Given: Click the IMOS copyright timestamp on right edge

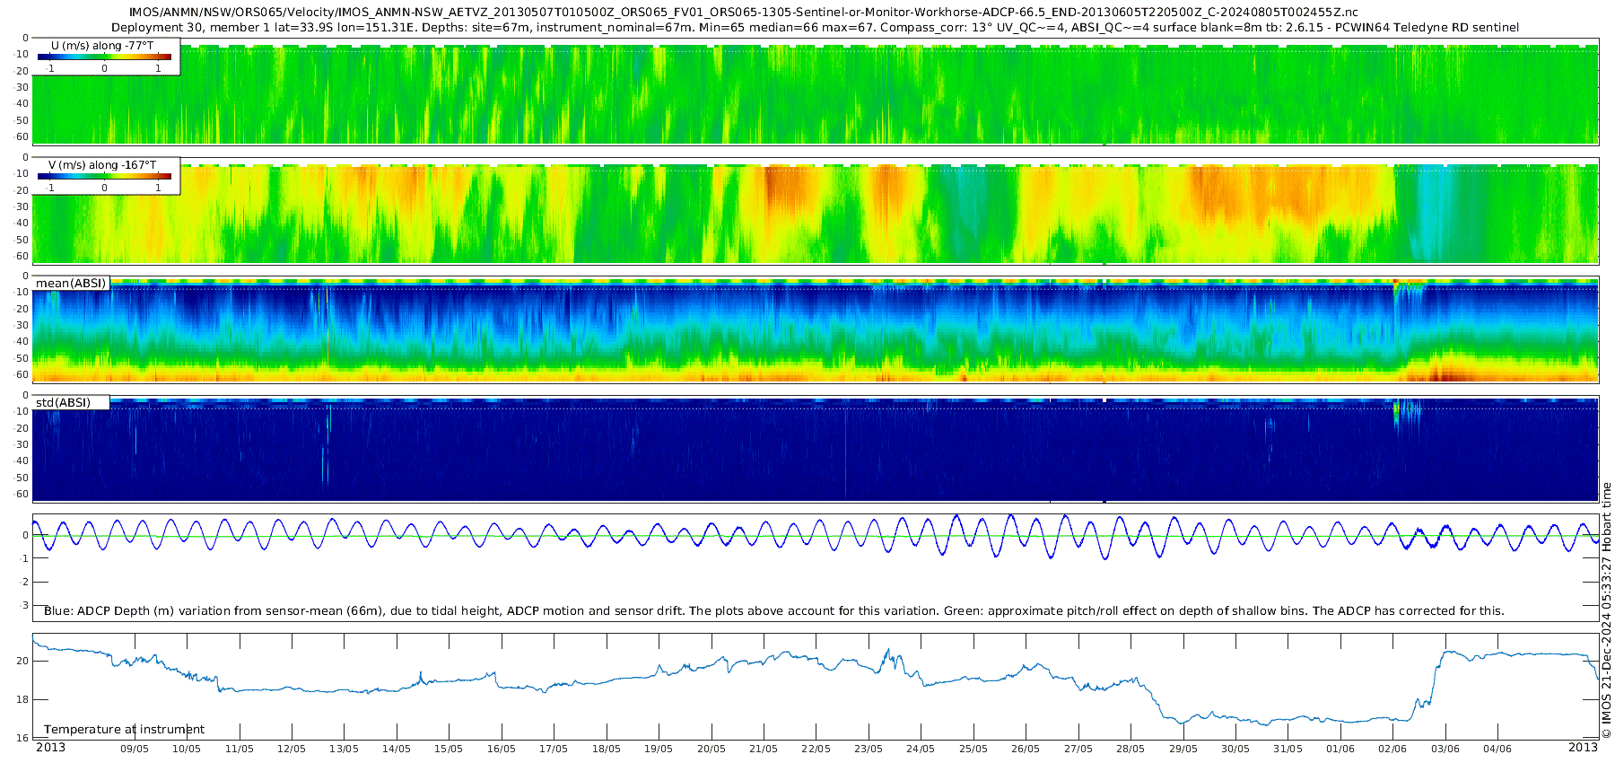Looking at the screenshot, I should 1606,610.
